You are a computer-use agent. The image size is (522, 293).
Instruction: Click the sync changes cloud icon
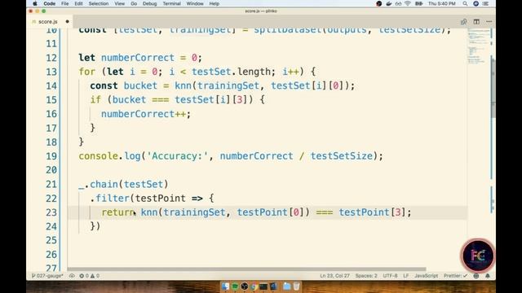click(72, 276)
